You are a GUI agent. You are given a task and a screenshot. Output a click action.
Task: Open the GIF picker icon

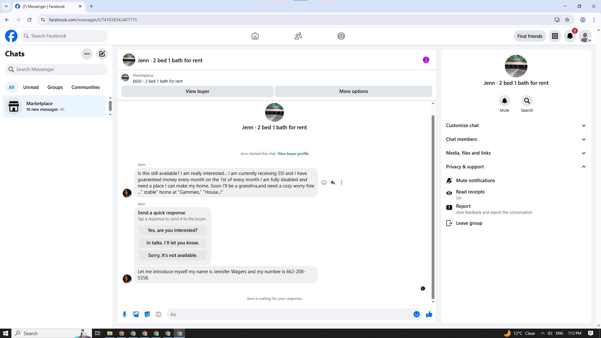(x=158, y=314)
